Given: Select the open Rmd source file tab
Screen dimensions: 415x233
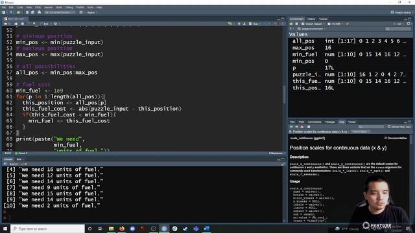Looking at the screenshot, I should [x=15, y=19].
